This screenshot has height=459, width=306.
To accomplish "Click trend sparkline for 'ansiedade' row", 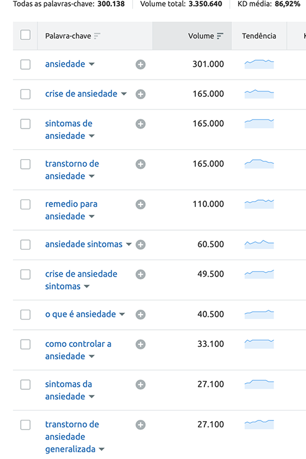I will coord(259,64).
